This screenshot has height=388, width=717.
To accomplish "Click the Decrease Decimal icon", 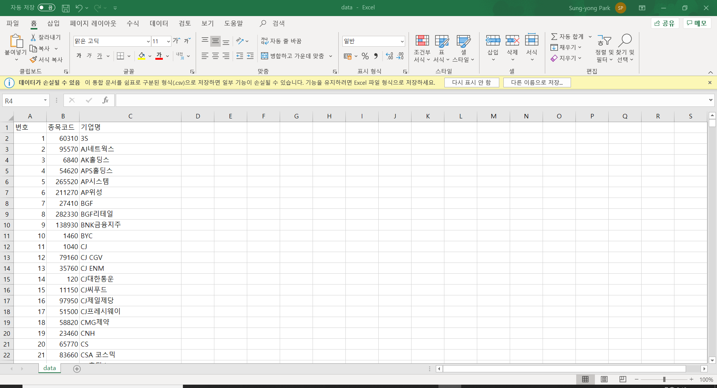I will tap(400, 56).
